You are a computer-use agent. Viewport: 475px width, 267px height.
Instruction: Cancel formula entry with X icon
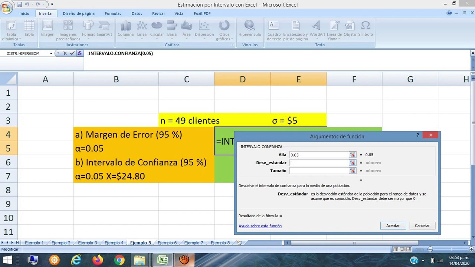(65, 53)
